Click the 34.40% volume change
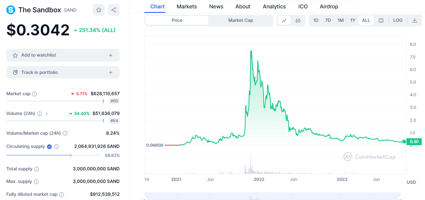 coord(79,114)
